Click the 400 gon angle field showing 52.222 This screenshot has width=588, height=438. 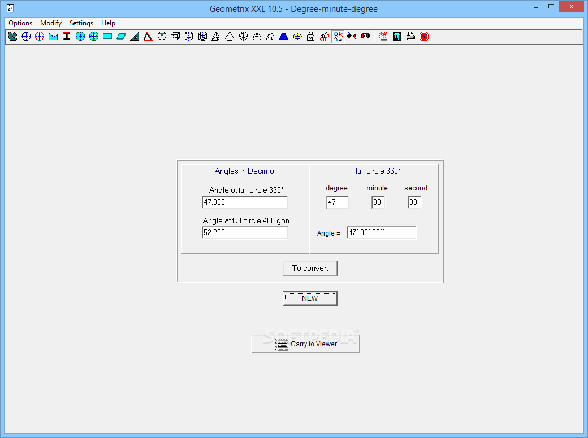pos(245,232)
